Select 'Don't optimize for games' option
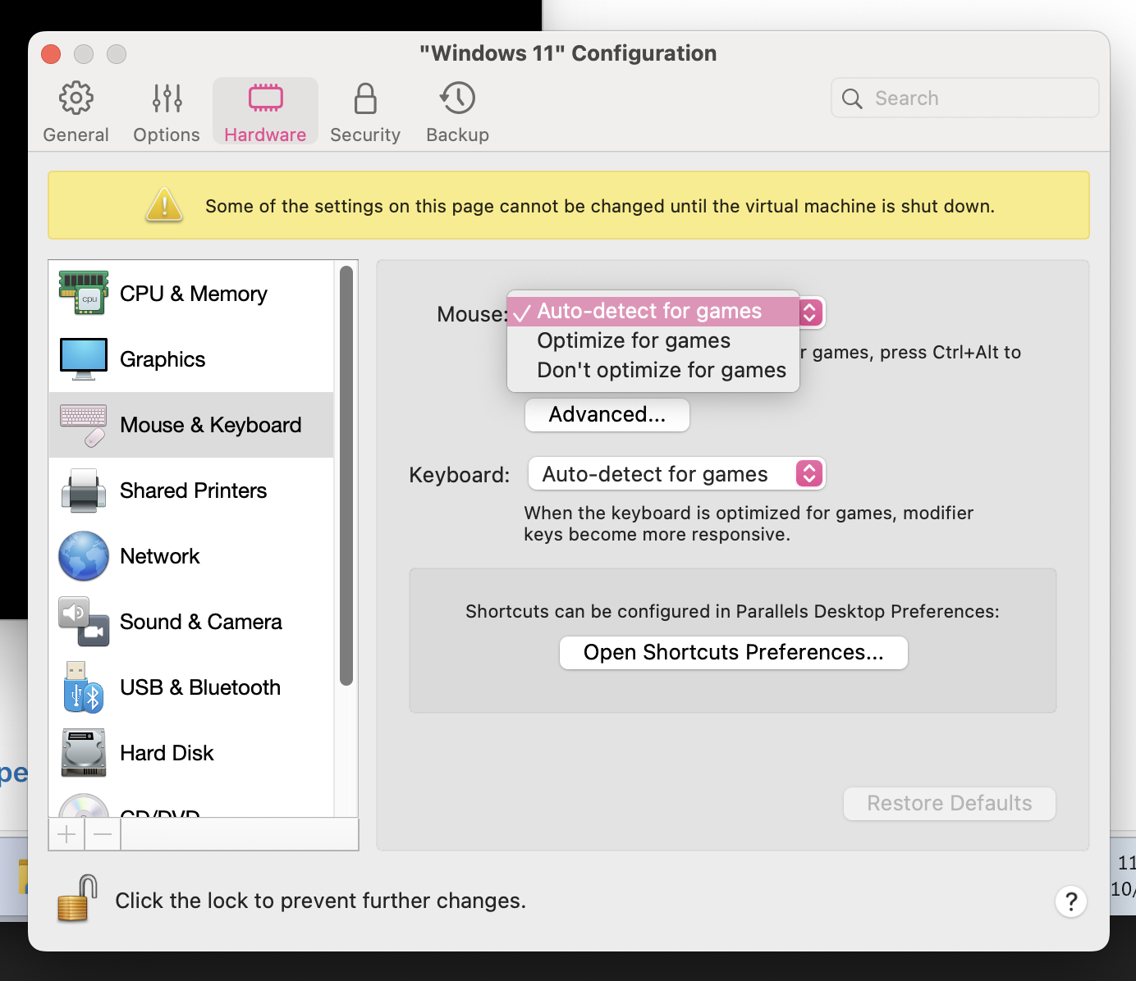 (661, 370)
